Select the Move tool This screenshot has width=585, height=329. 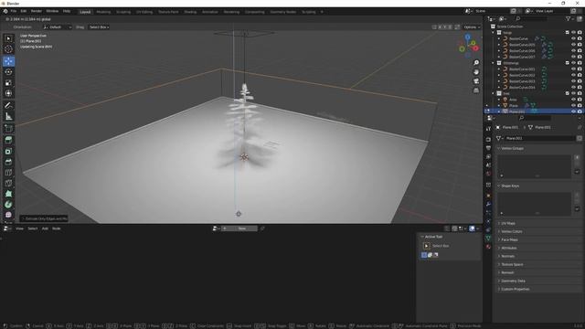click(8, 61)
